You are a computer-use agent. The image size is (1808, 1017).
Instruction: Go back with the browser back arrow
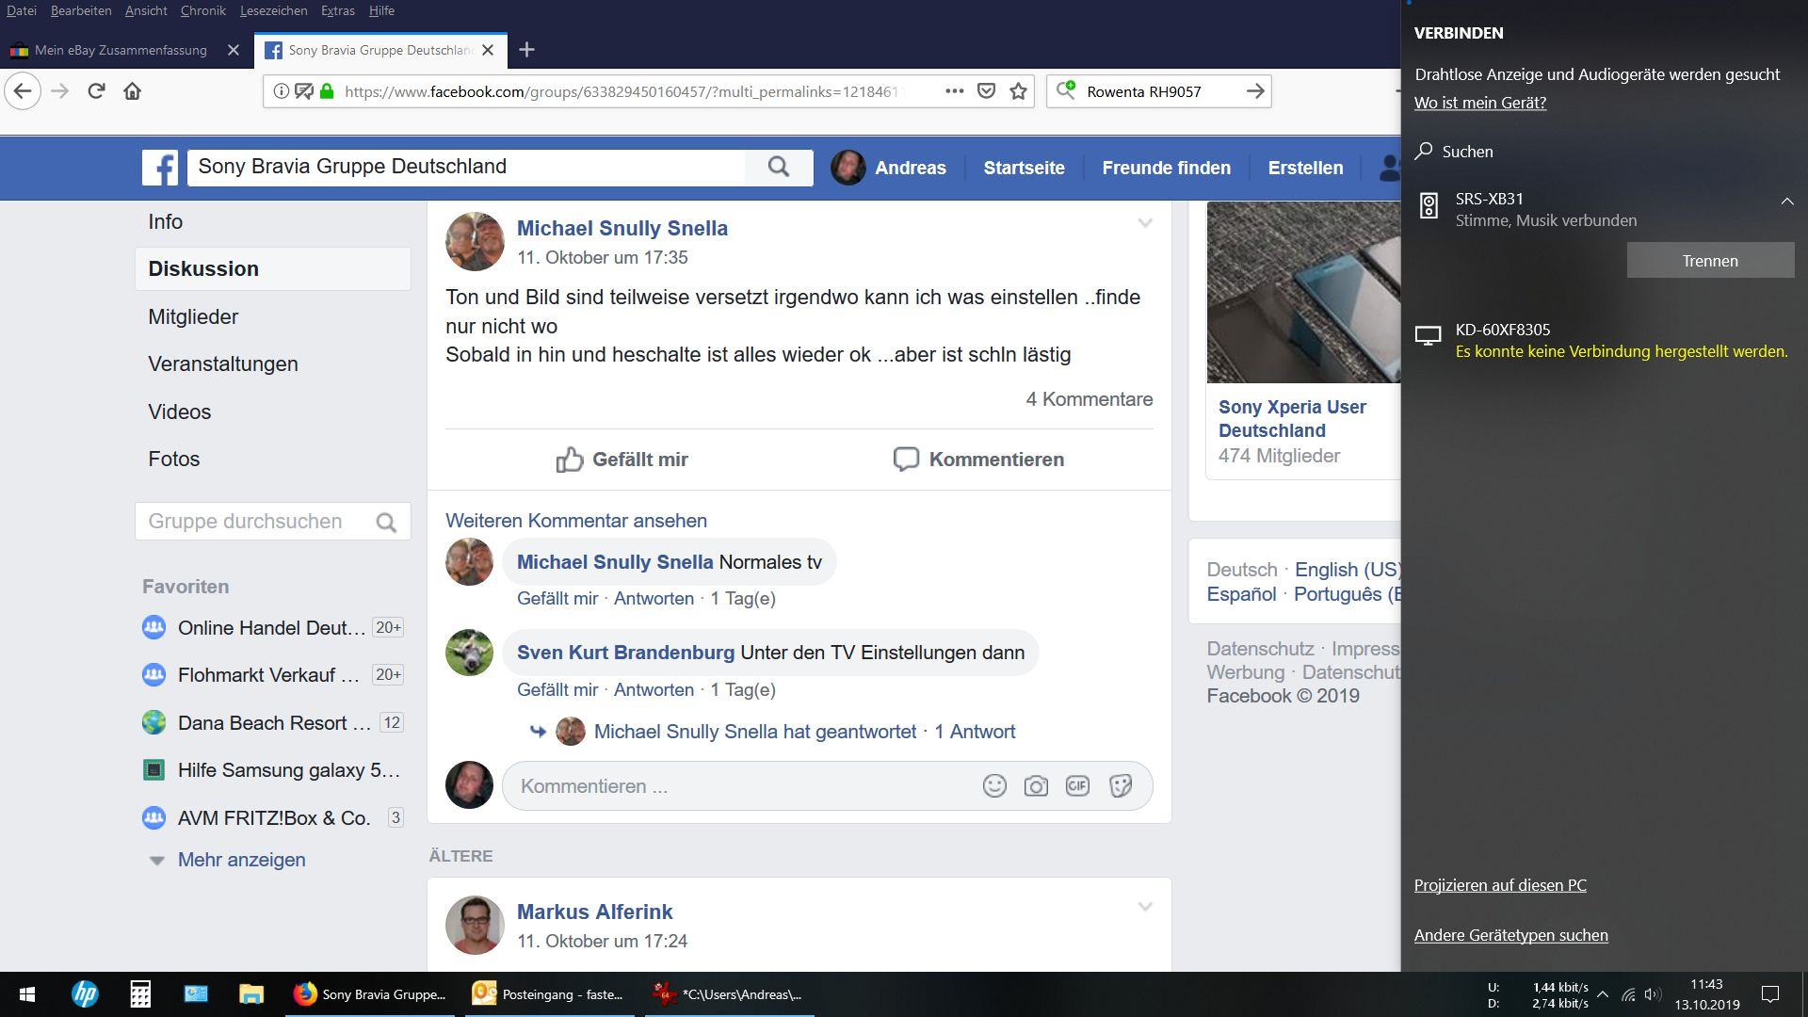pos(23,91)
